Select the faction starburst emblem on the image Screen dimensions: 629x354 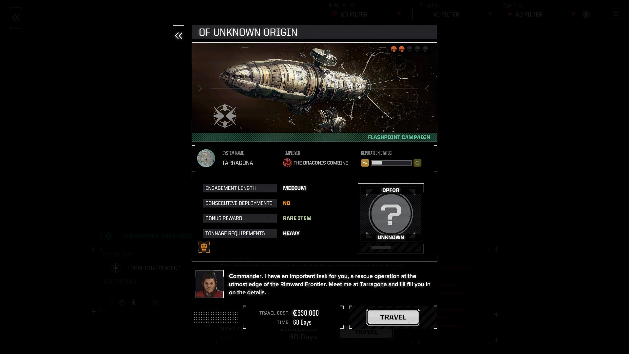[x=225, y=116]
